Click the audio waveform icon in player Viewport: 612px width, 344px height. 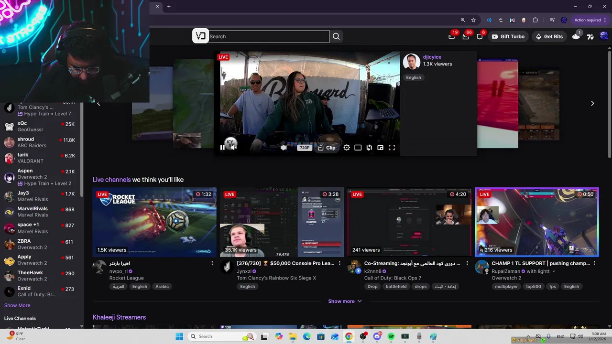284,148
